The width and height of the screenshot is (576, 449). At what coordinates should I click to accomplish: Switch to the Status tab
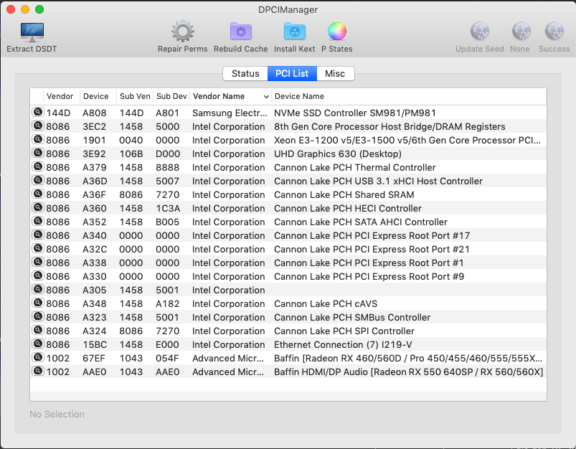(245, 73)
